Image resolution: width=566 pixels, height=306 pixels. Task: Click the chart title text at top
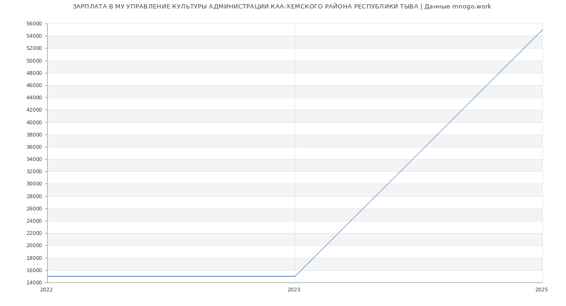tap(282, 7)
